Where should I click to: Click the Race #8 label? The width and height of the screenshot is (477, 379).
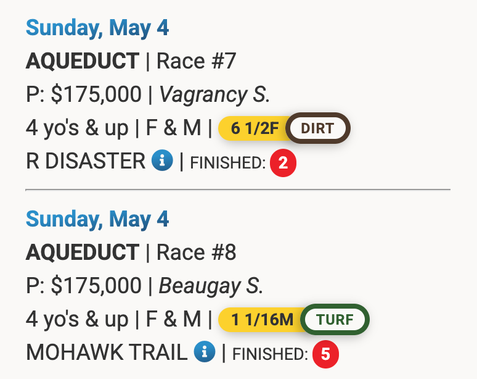point(196,253)
